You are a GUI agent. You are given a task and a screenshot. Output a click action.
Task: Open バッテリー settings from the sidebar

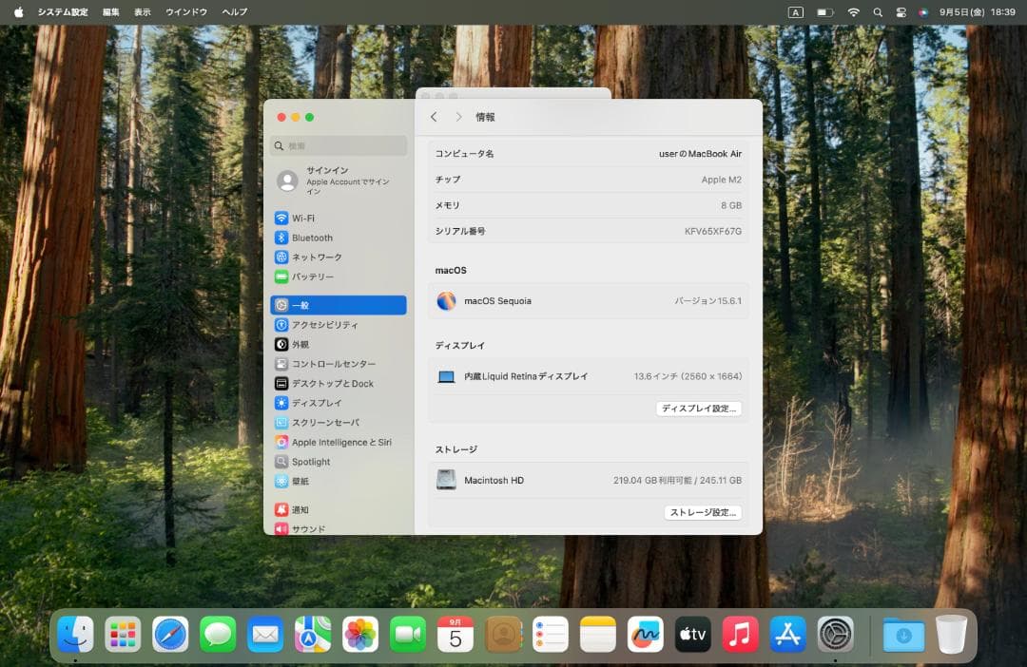coord(314,276)
